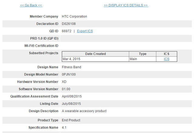Select the Main type cell
194x133 pixels.
click(x=133, y=59)
